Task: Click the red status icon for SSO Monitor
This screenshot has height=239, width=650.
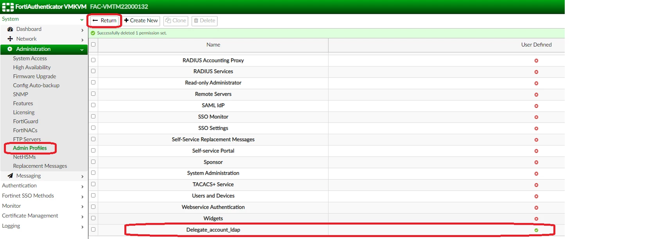Action: coord(536,117)
